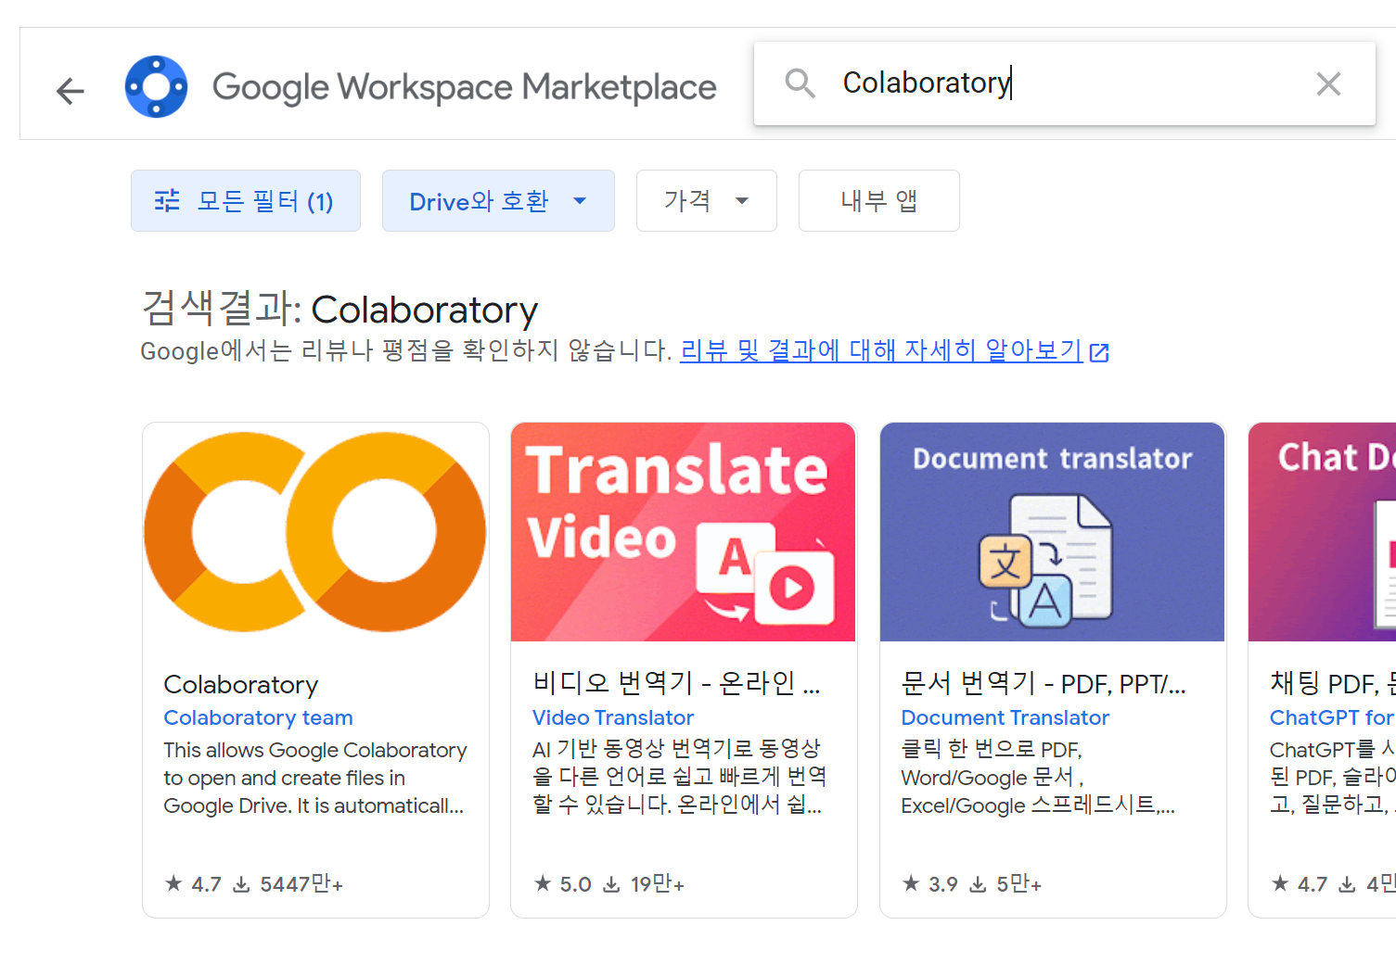Click the download icon beside 5만+

click(x=978, y=884)
